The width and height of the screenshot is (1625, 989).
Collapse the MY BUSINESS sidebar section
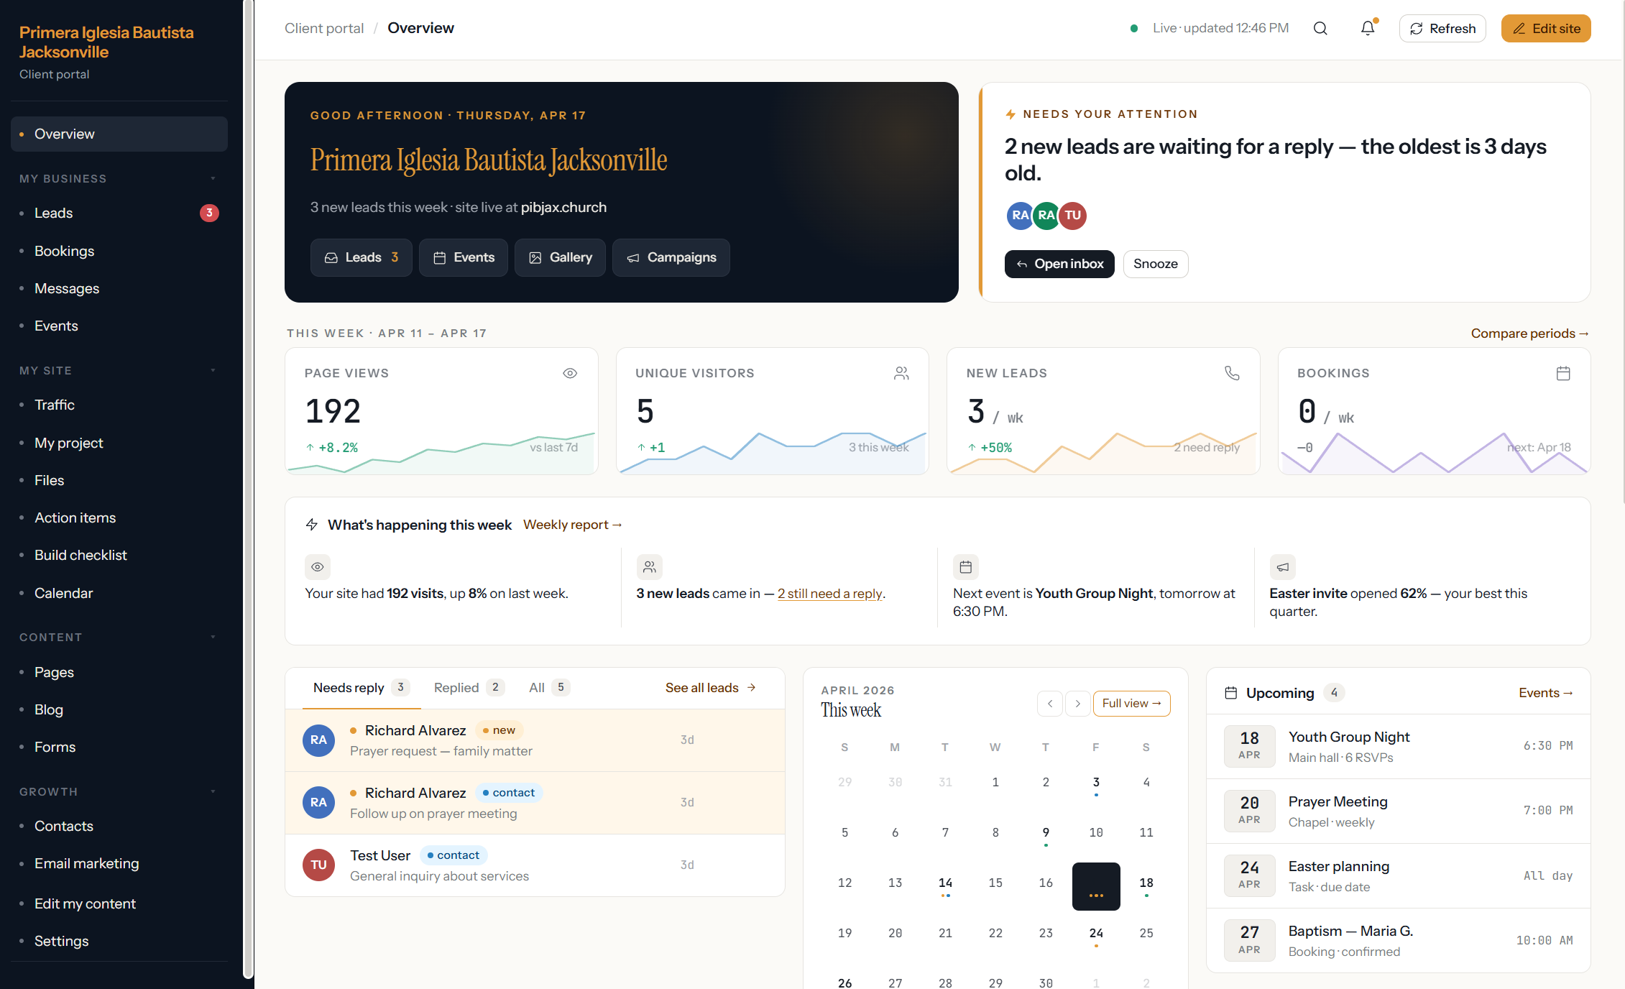click(x=213, y=178)
